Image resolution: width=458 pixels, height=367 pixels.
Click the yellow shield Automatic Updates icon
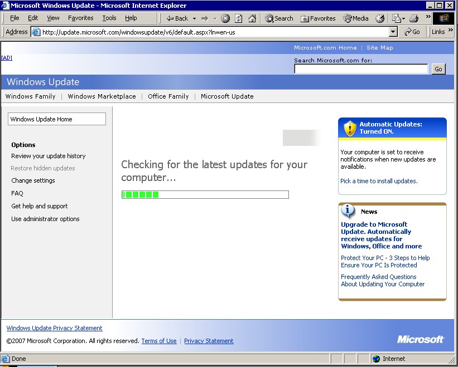pos(350,128)
